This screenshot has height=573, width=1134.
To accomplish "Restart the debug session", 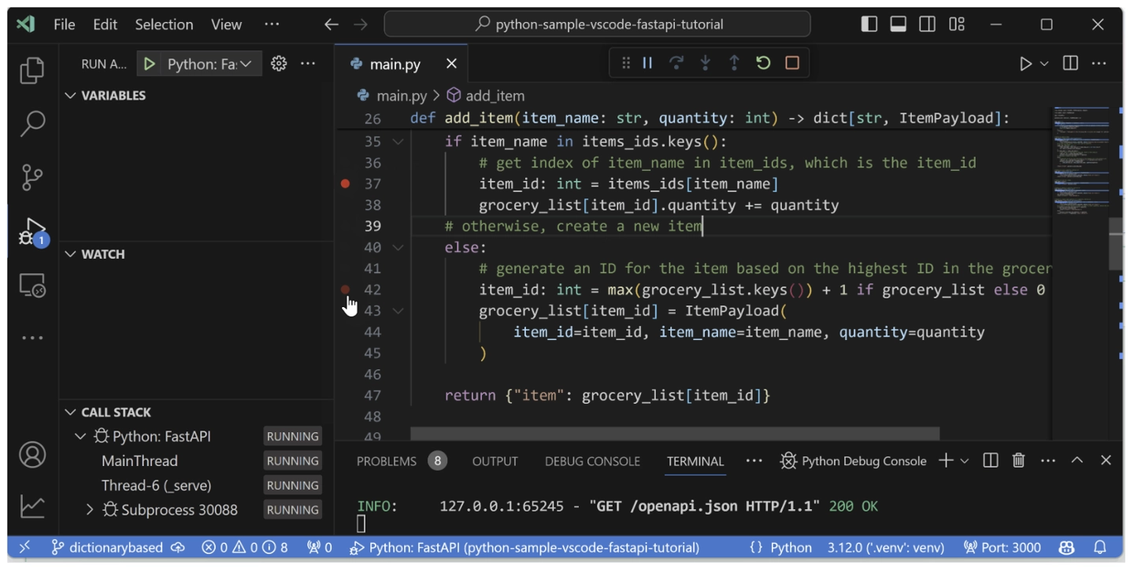I will 763,63.
